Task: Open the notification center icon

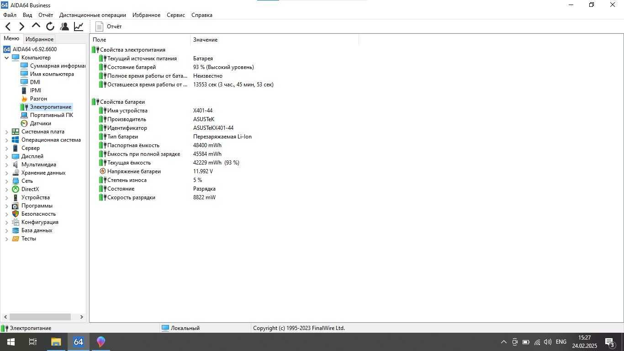Action: click(609, 342)
